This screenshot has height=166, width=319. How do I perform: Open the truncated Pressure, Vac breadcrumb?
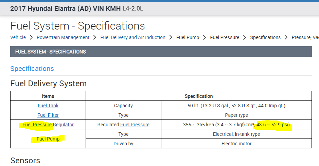305,37
